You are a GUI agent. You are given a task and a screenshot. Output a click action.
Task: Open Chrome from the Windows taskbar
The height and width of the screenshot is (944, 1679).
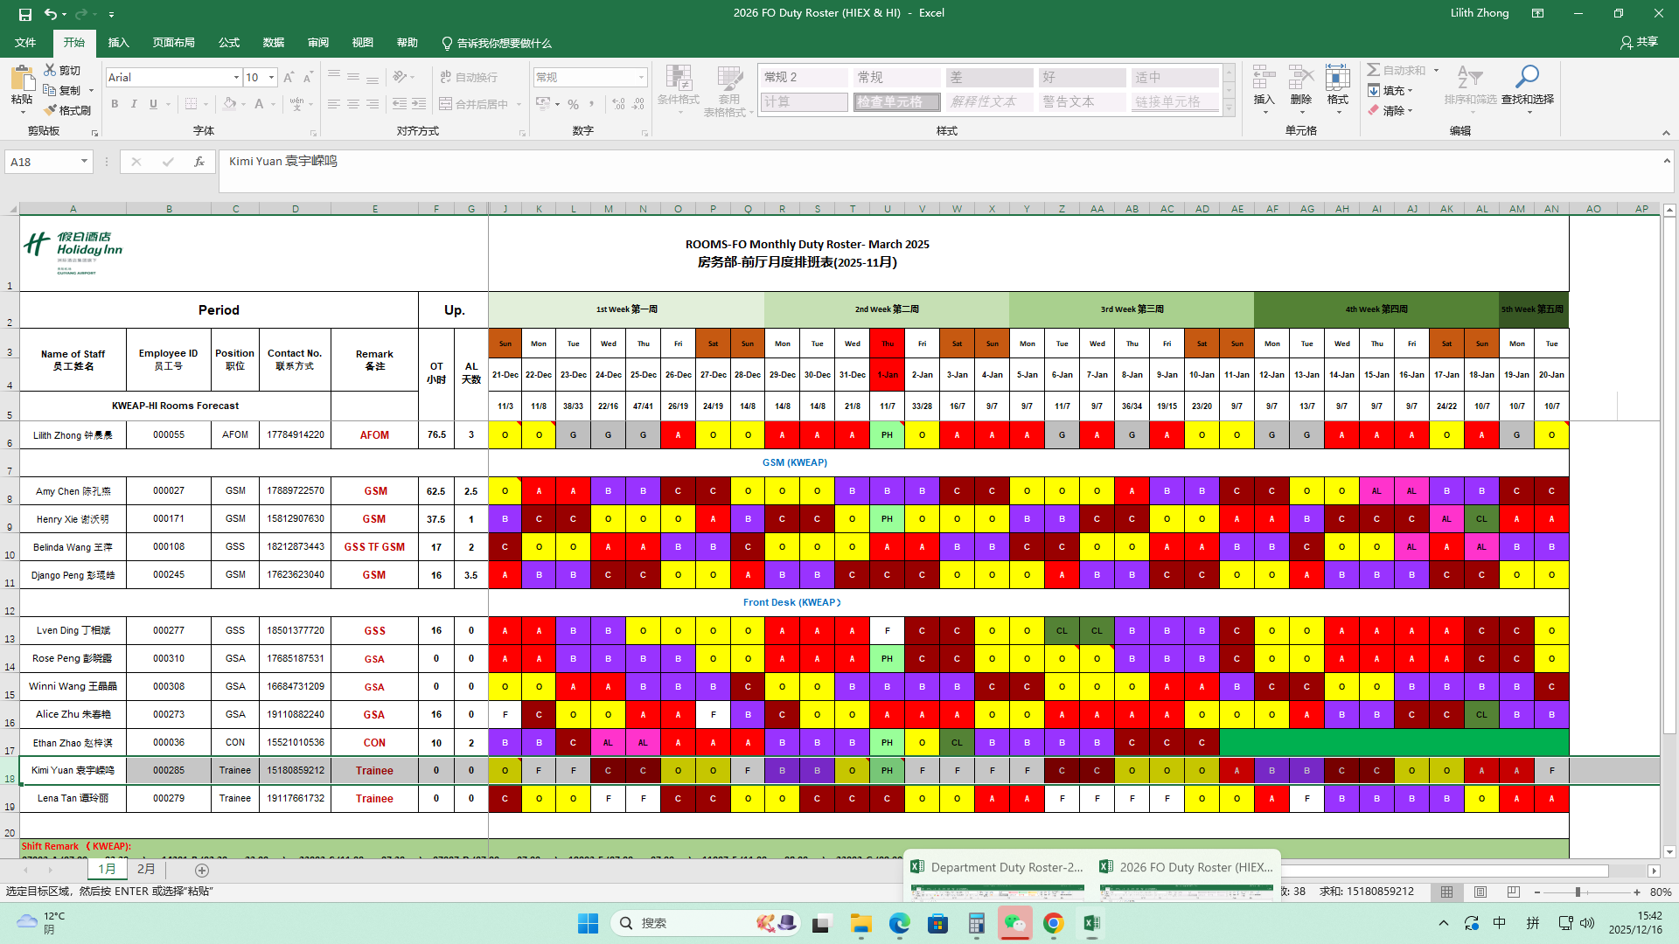1053,923
